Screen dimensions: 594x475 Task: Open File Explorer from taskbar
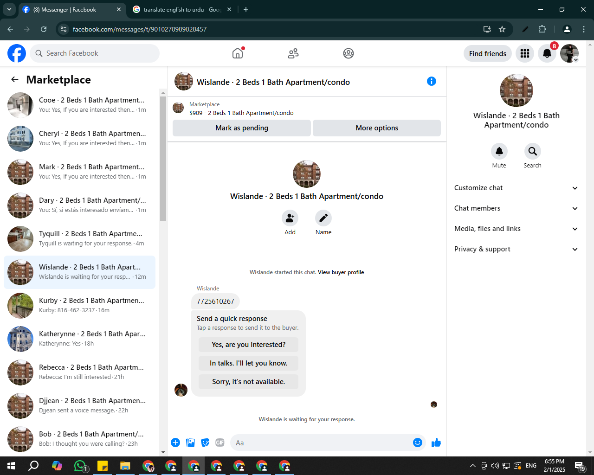125,466
